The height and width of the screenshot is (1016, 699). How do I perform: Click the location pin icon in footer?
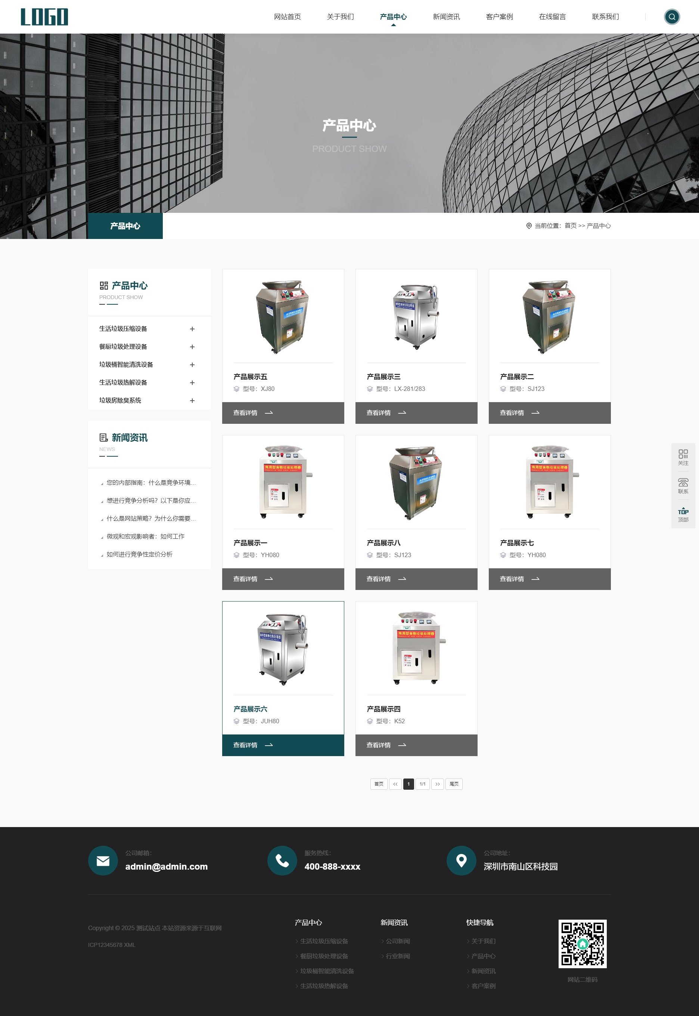pos(461,861)
